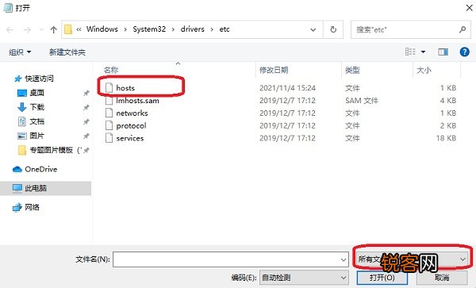Click the System32 breadcrumb segment
Image resolution: width=476 pixels, height=288 pixels.
click(149, 29)
